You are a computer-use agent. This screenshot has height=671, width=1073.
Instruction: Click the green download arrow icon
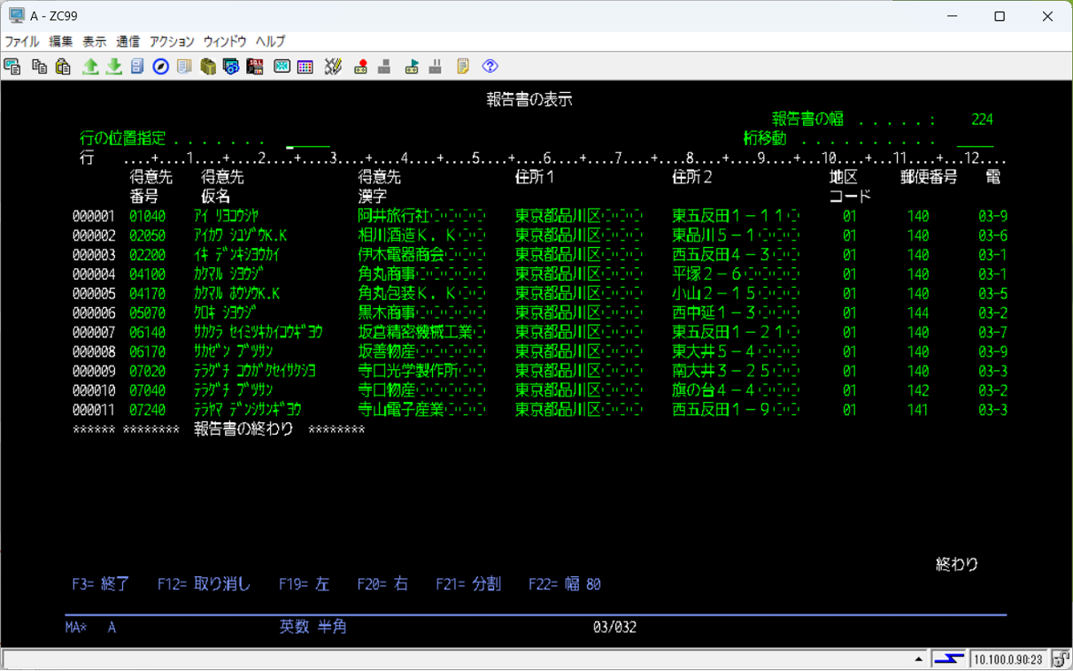coord(113,66)
